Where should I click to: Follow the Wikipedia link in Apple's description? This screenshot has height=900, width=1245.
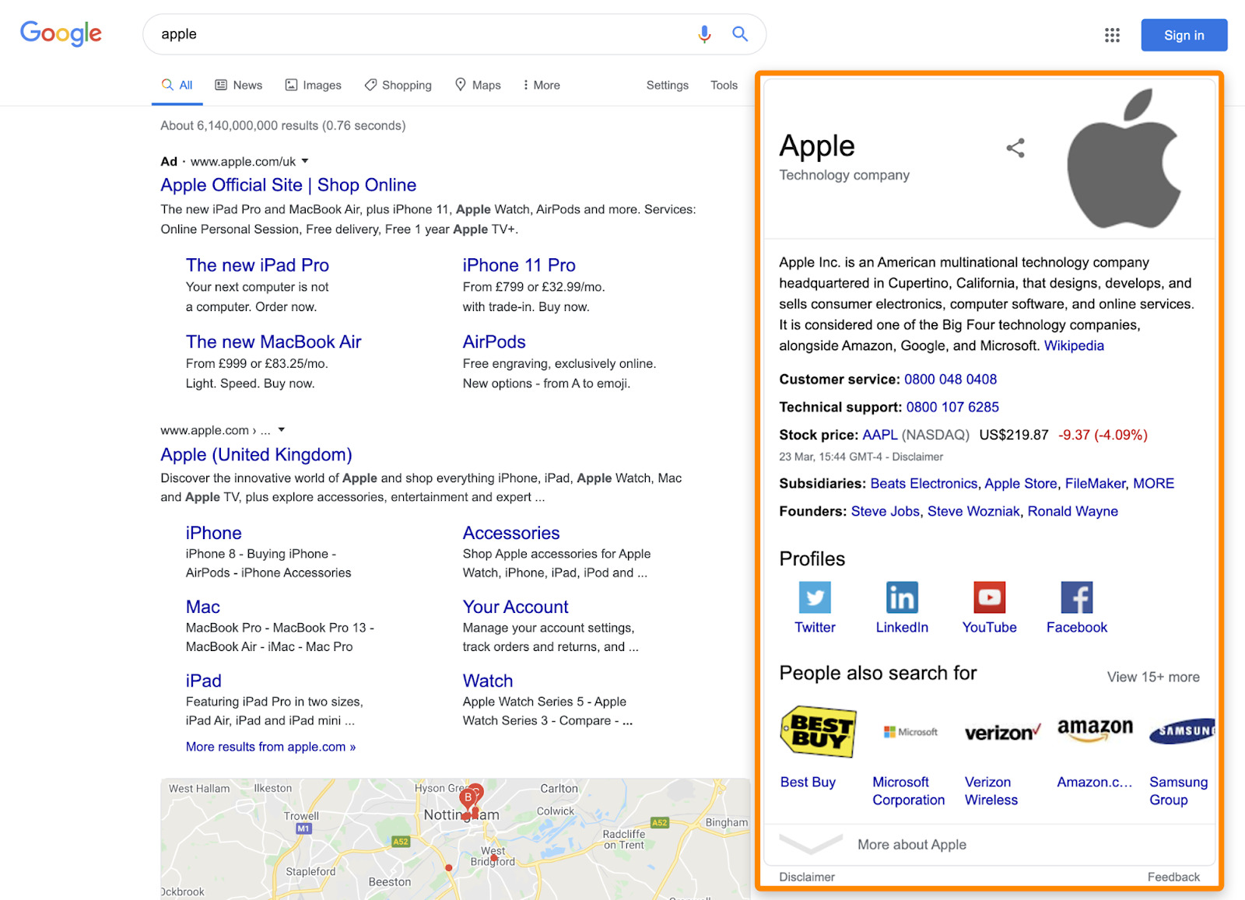1073,345
